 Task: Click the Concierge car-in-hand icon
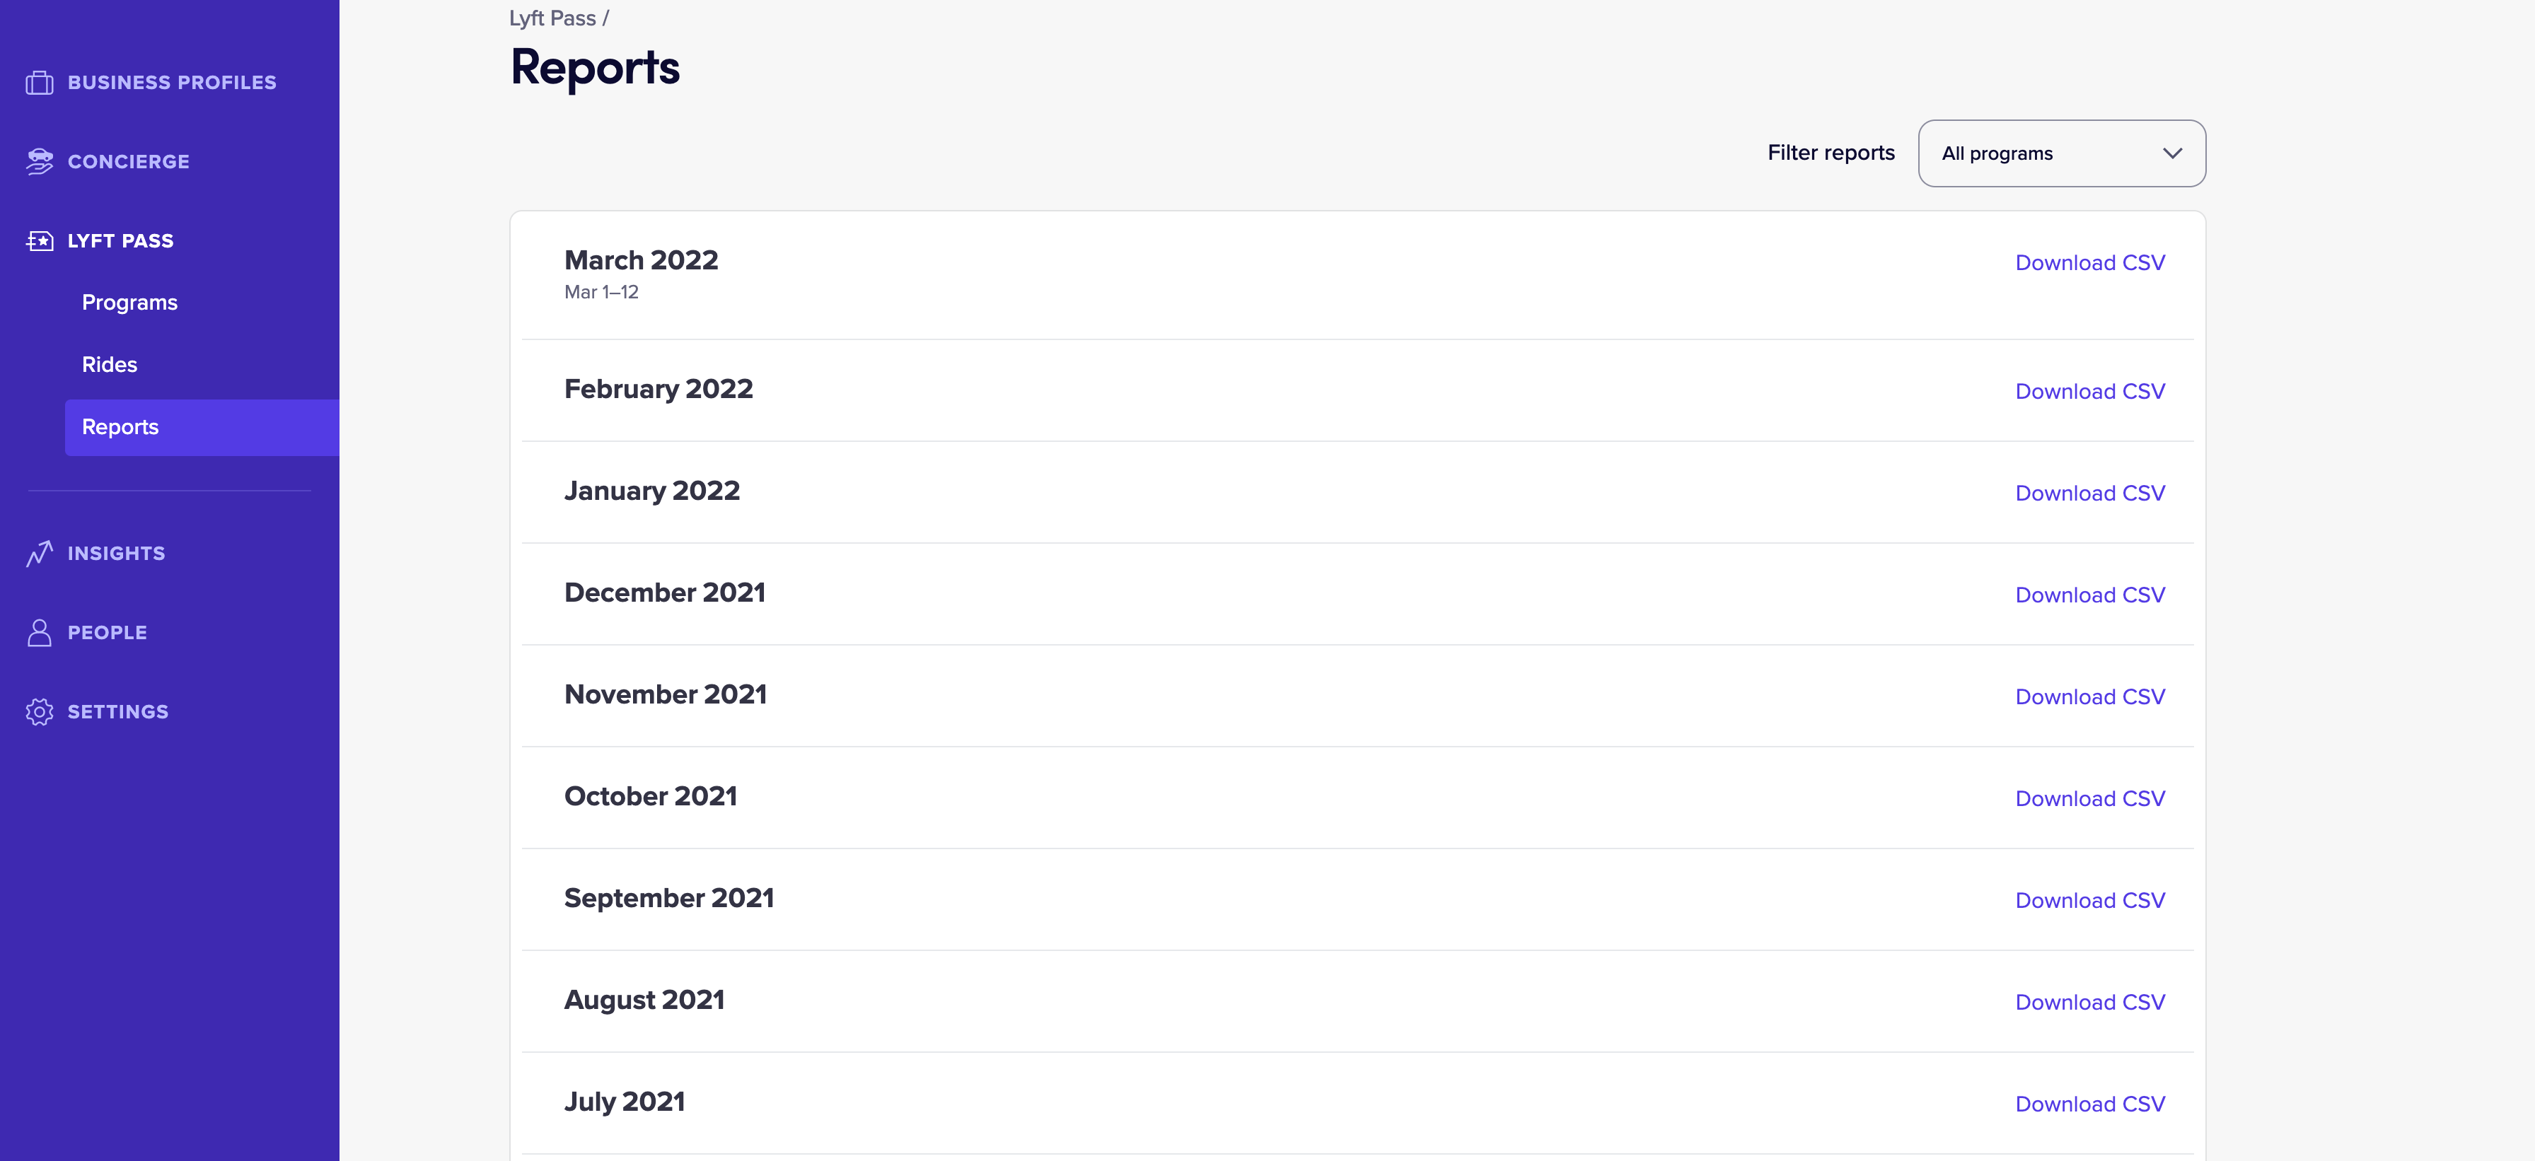pos(40,161)
